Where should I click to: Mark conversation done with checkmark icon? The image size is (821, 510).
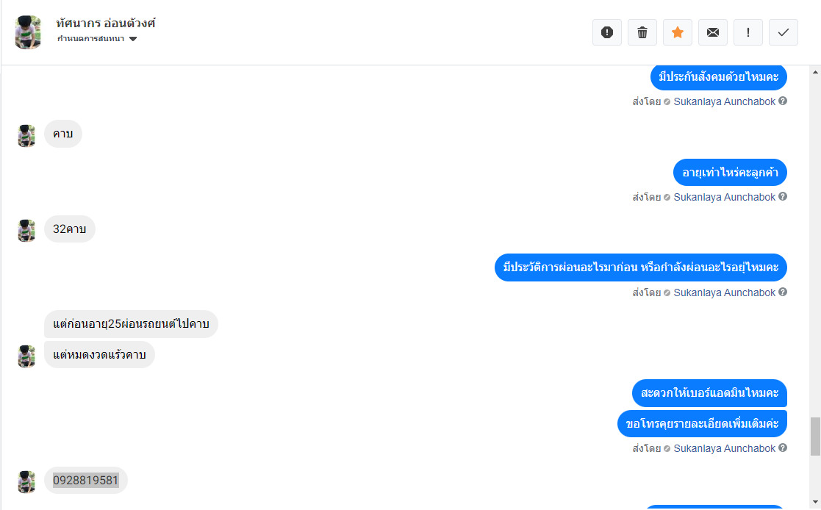point(784,32)
